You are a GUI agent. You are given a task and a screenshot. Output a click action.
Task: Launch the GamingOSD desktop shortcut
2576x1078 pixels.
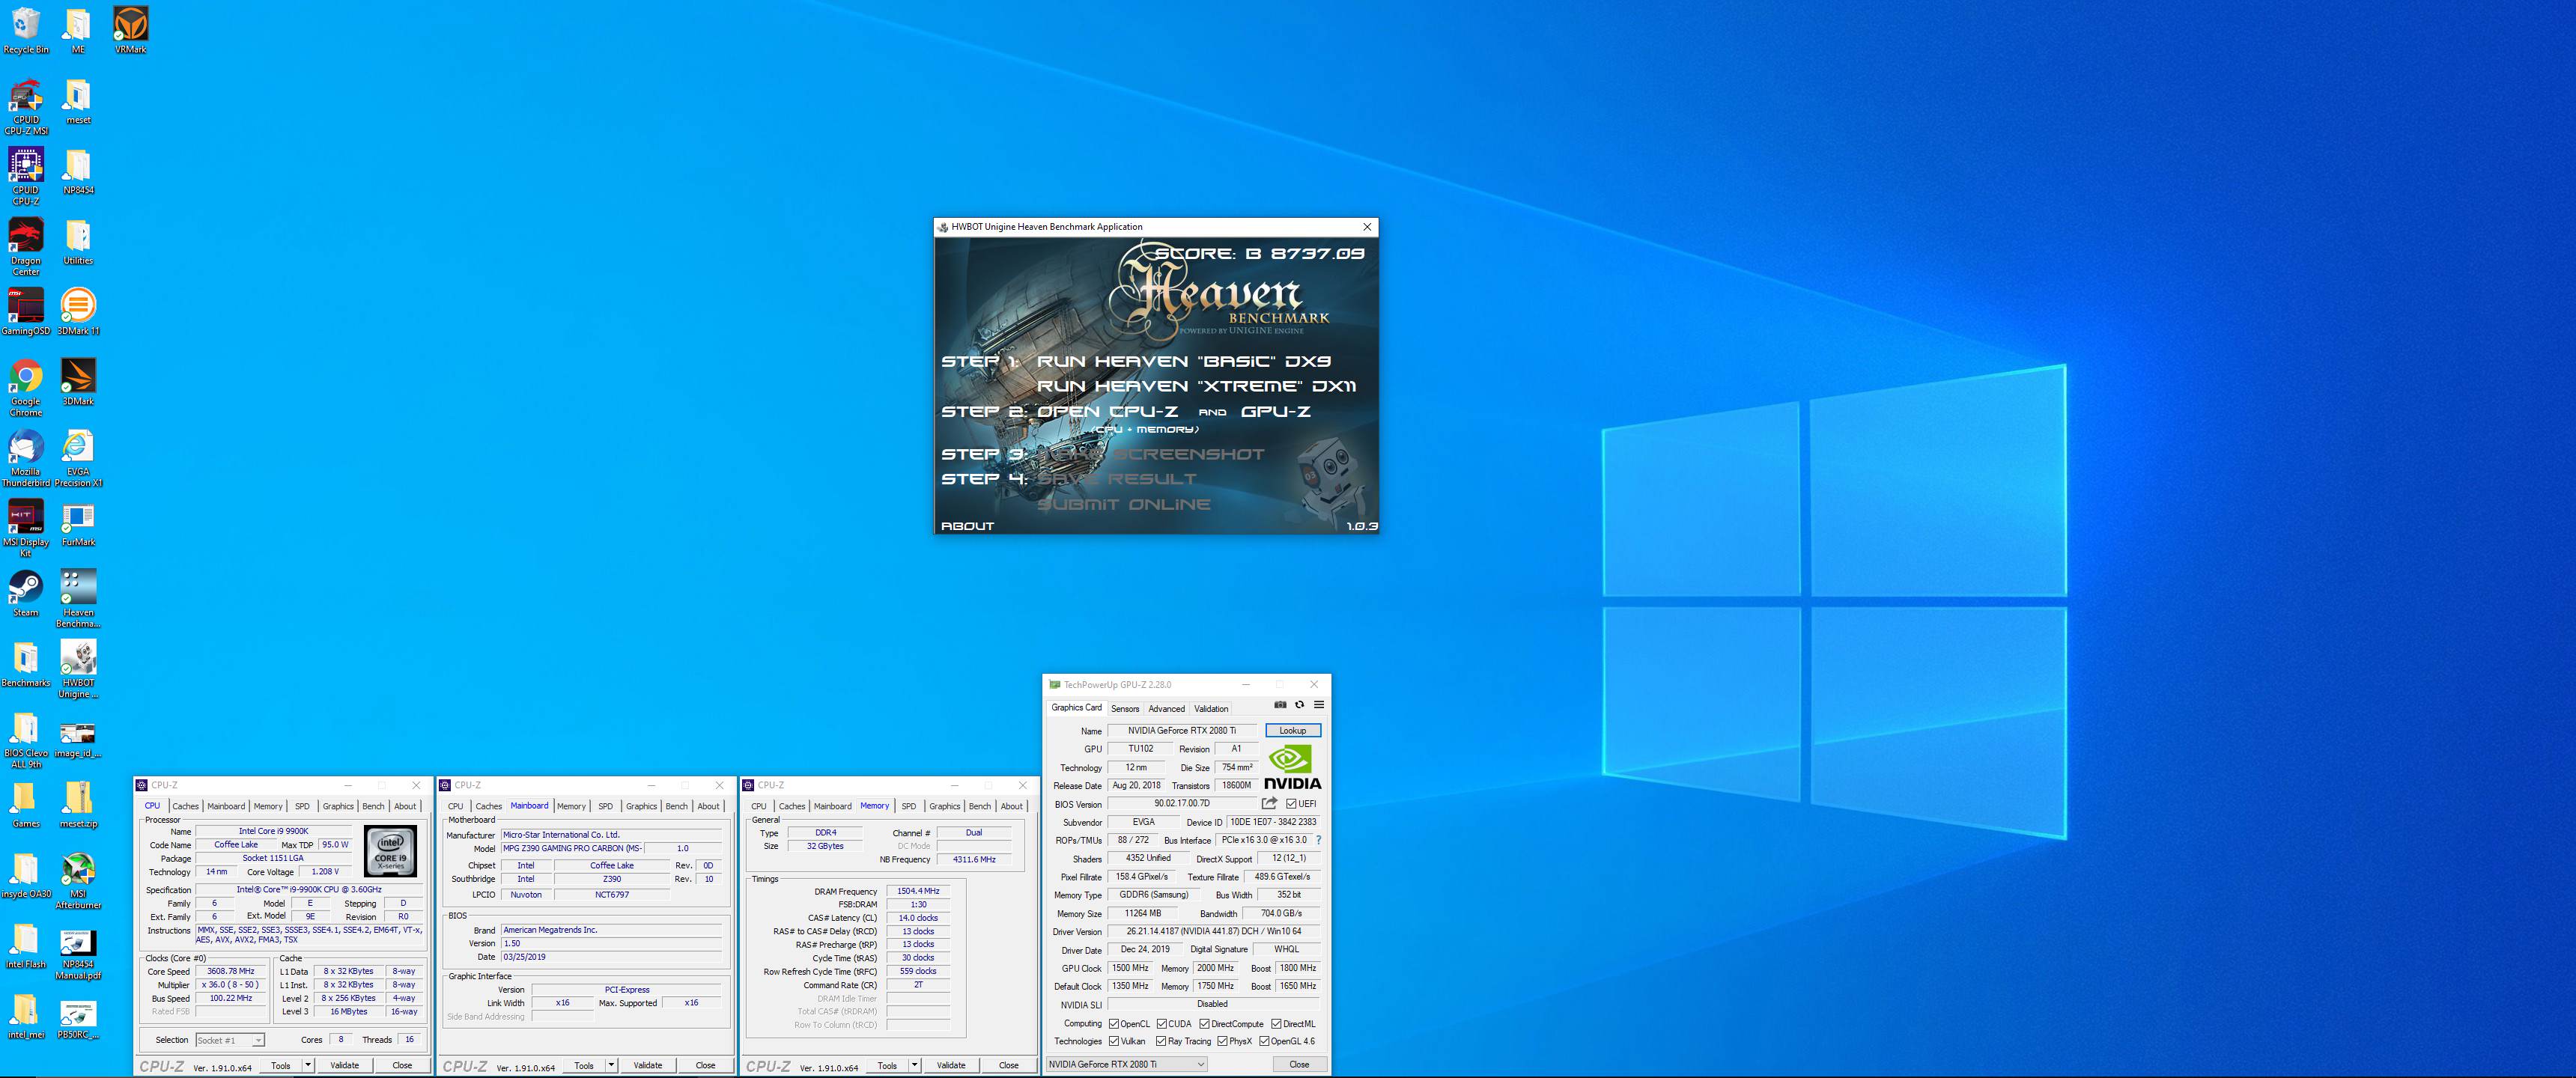[26, 312]
